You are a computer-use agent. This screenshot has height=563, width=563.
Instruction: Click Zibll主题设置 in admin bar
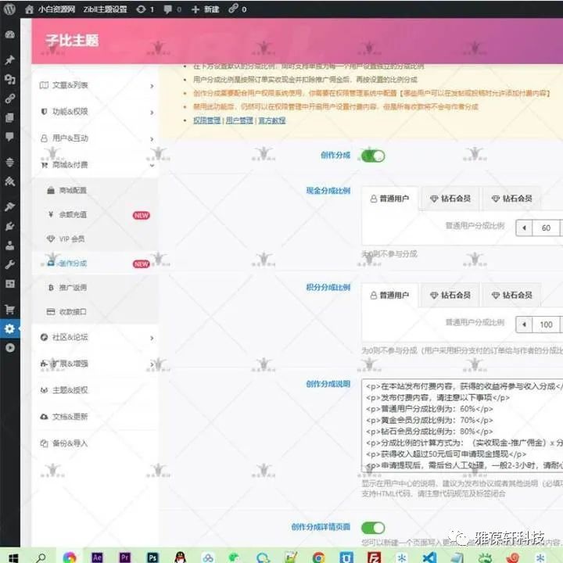tap(106, 9)
